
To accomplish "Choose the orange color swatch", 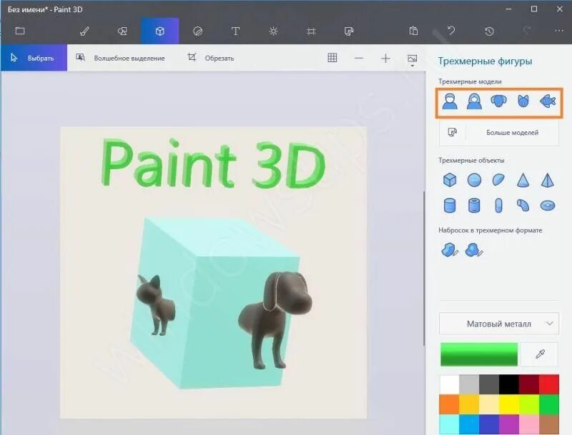I will coord(449,404).
